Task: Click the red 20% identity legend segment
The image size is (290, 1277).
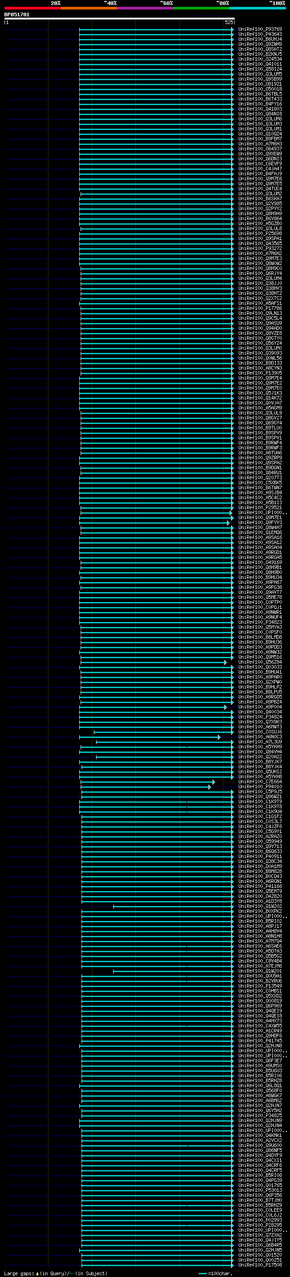Action: pyautogui.click(x=32, y=8)
